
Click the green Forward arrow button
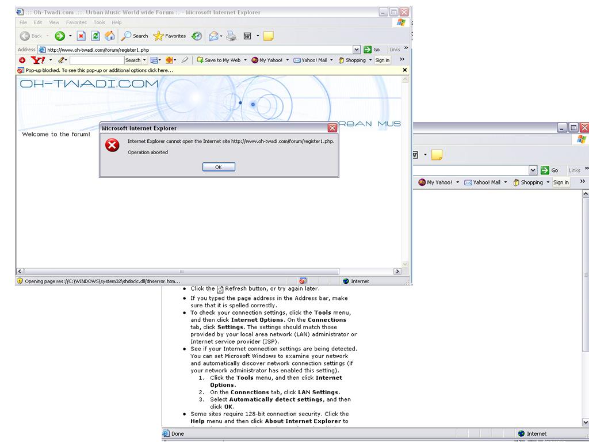pyautogui.click(x=60, y=36)
